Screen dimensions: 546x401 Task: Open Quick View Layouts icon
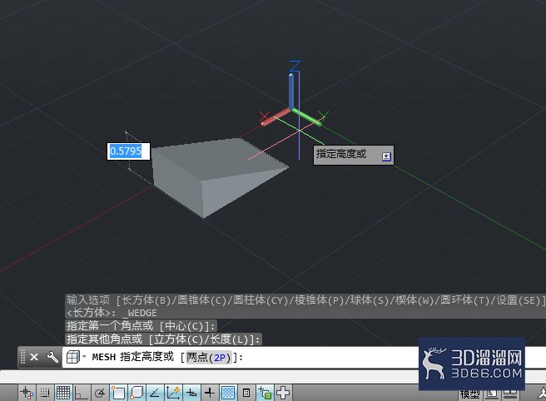pos(492,394)
